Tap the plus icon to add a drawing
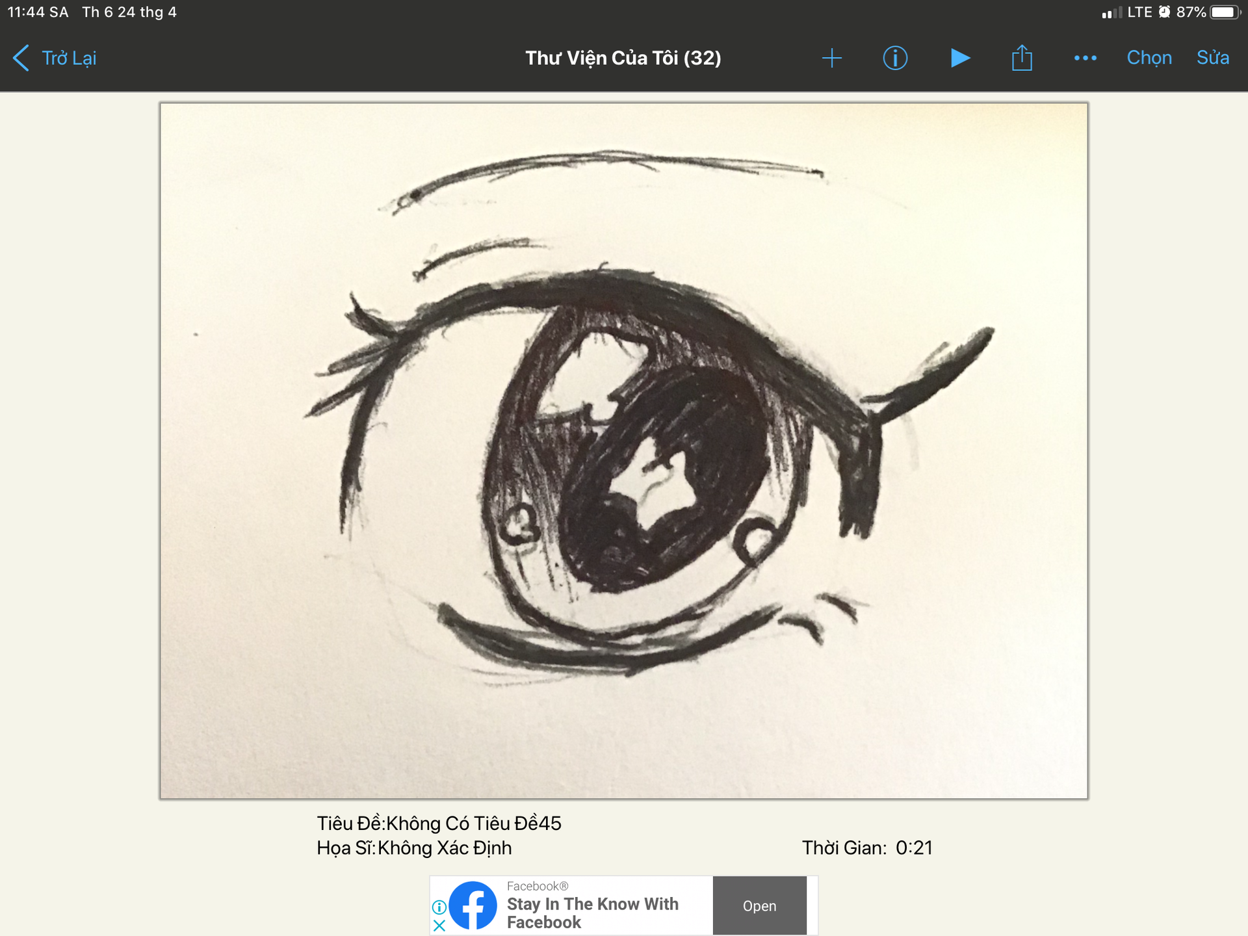This screenshot has height=936, width=1248. coord(831,58)
